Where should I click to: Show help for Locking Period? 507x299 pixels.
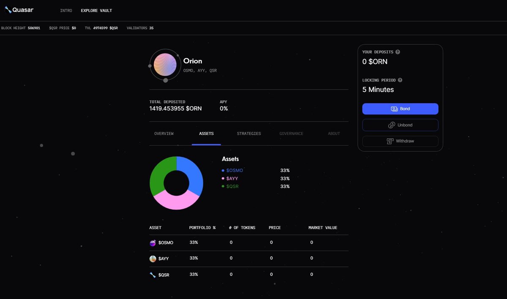(x=400, y=80)
